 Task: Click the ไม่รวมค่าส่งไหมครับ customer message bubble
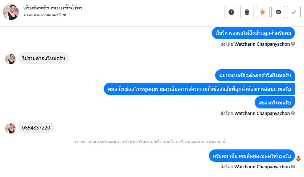tap(44, 58)
